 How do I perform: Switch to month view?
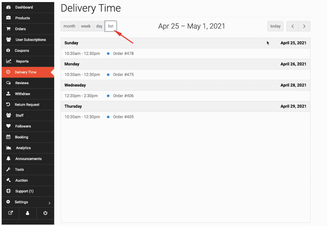(69, 26)
